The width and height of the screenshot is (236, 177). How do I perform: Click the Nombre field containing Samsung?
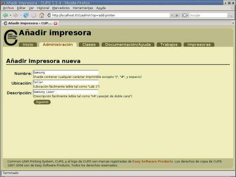click(x=66, y=73)
